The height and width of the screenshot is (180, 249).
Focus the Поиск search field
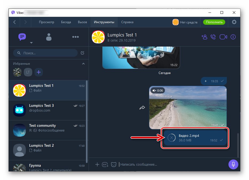[x=45, y=53]
